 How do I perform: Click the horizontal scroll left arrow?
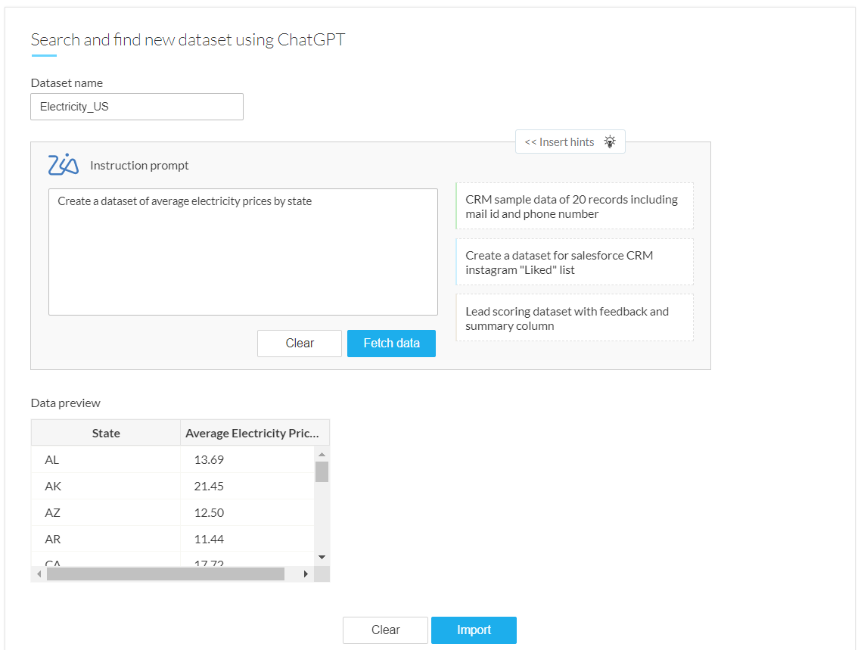click(x=38, y=574)
